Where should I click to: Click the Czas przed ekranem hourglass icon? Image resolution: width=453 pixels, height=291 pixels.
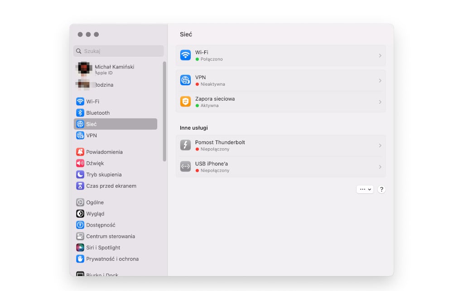point(80,186)
